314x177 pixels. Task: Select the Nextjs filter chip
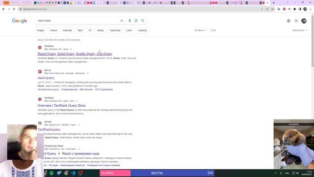click(x=100, y=30)
